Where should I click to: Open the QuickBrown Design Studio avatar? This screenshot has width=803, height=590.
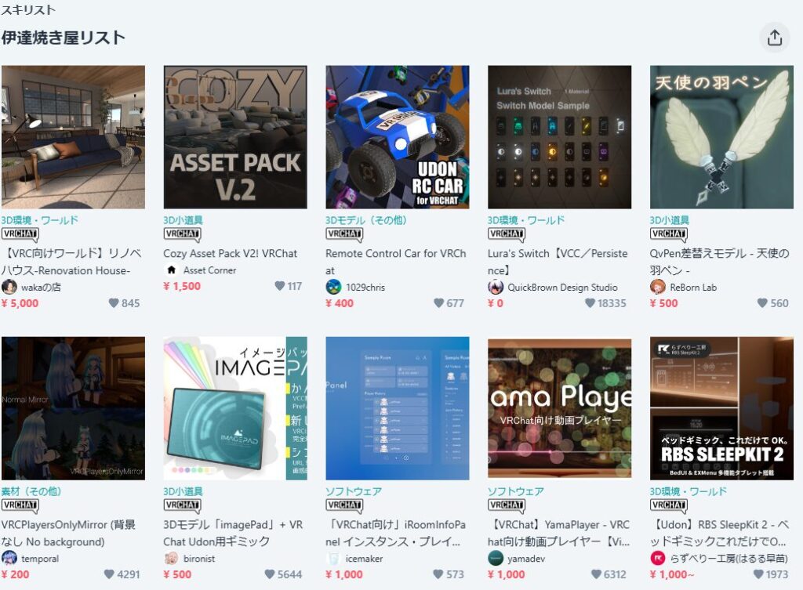(x=496, y=287)
